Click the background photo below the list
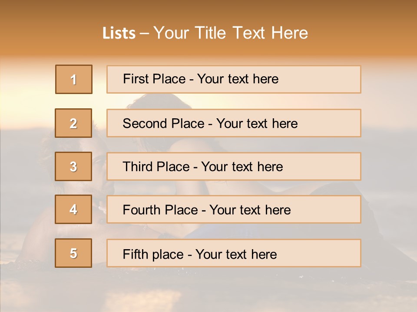 click(x=208, y=290)
